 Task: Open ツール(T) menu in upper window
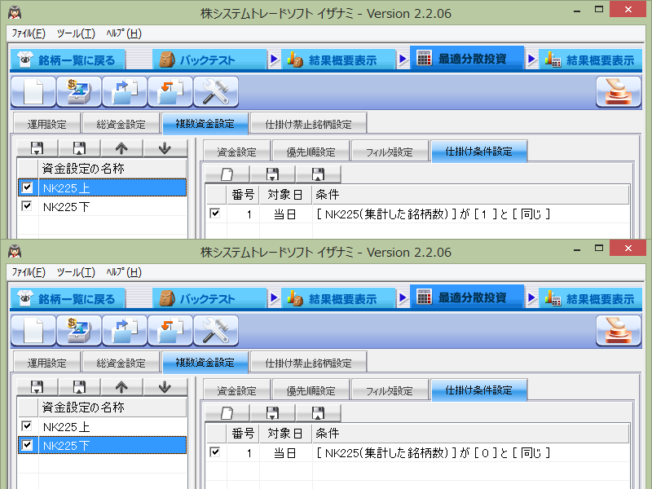coord(76,33)
